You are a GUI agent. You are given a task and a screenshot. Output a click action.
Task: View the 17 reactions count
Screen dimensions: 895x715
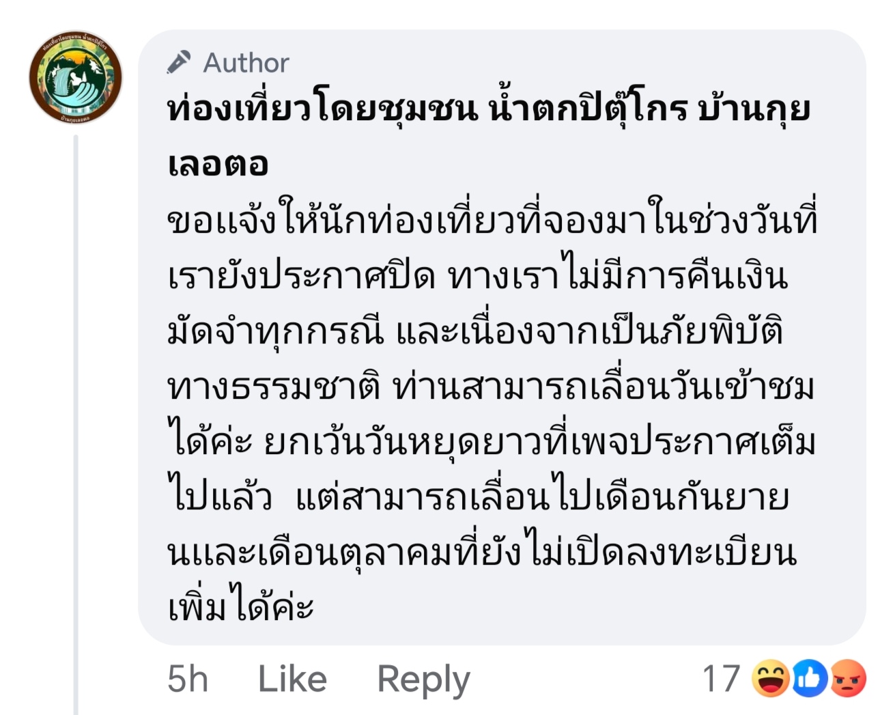pyautogui.click(x=722, y=679)
